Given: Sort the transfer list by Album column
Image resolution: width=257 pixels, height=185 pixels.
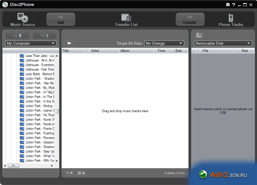Looking at the screenshot, I should tap(136, 51).
